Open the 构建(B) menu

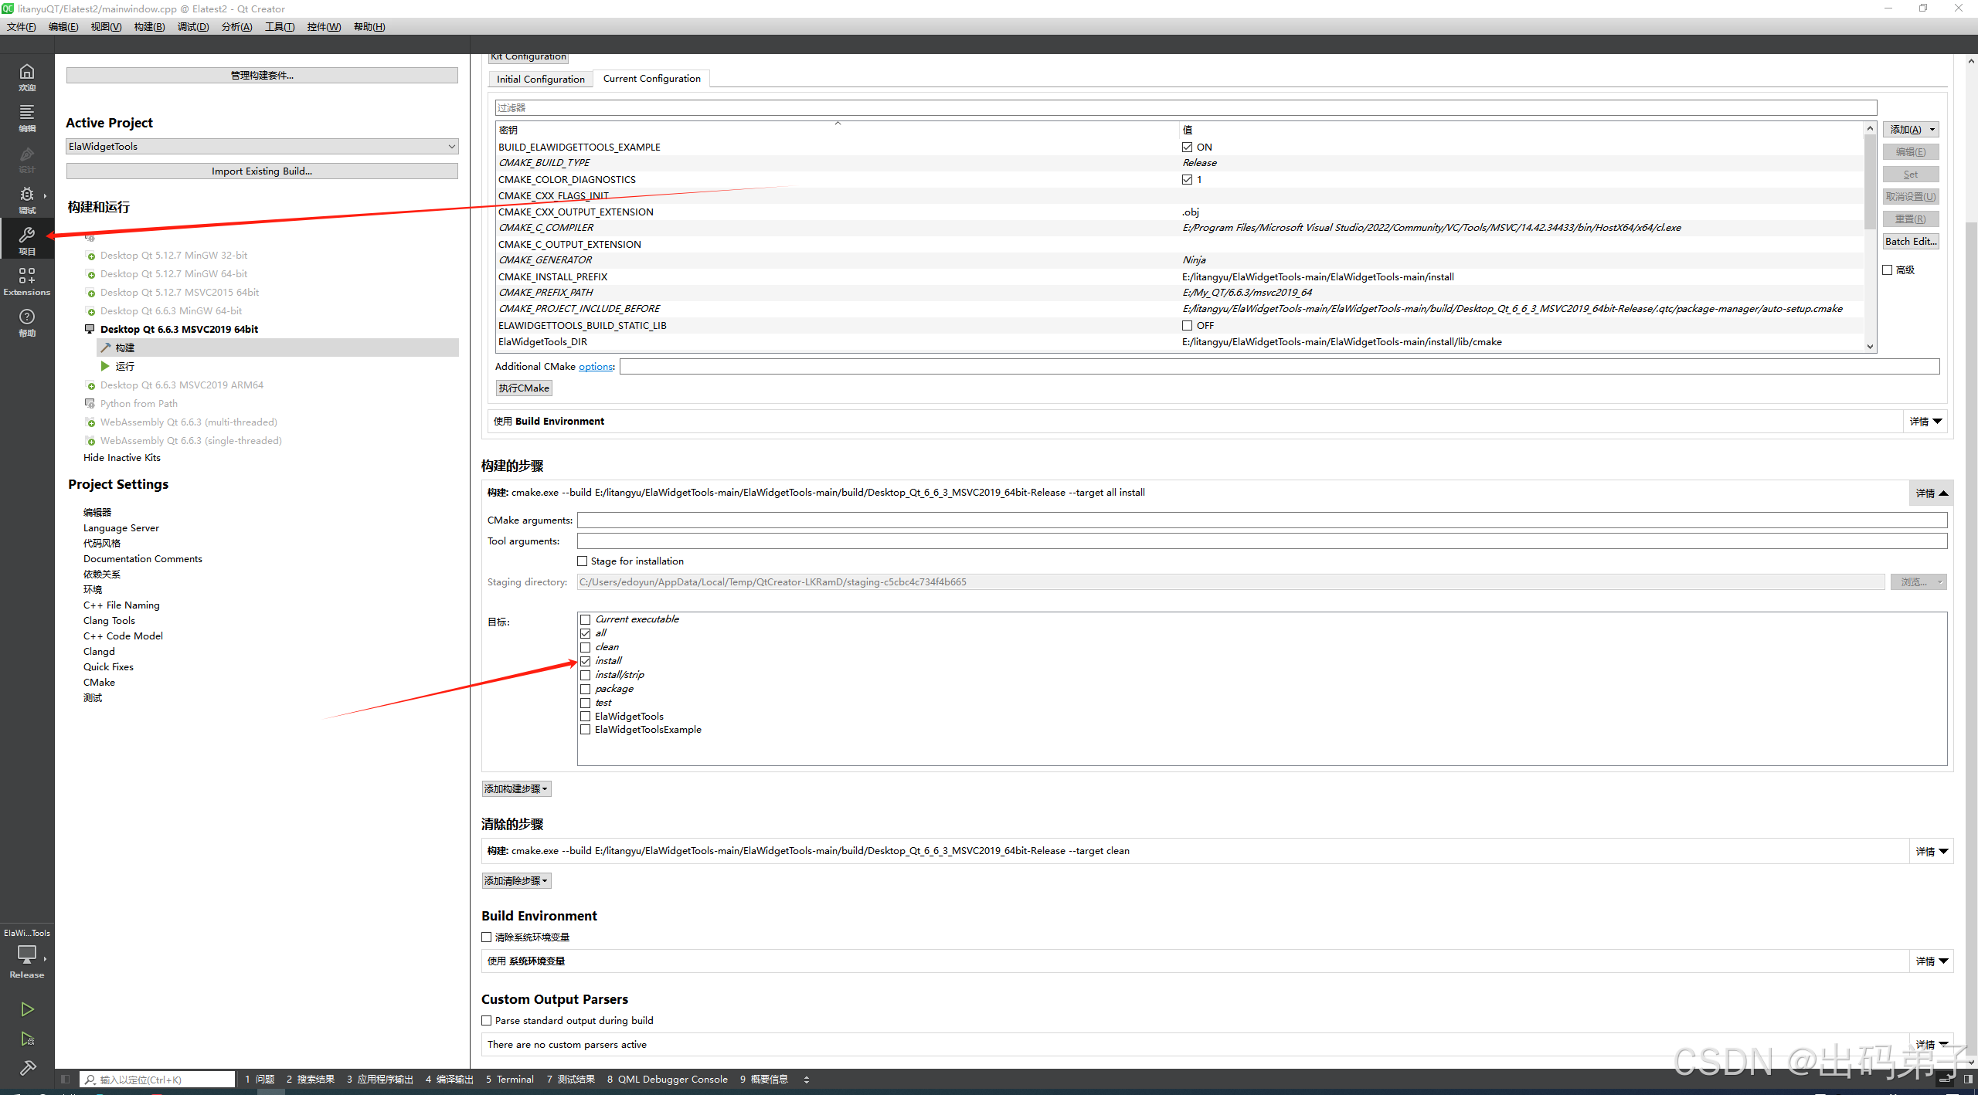click(x=149, y=27)
